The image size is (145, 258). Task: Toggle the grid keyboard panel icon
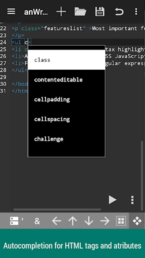pyautogui.click(x=121, y=221)
